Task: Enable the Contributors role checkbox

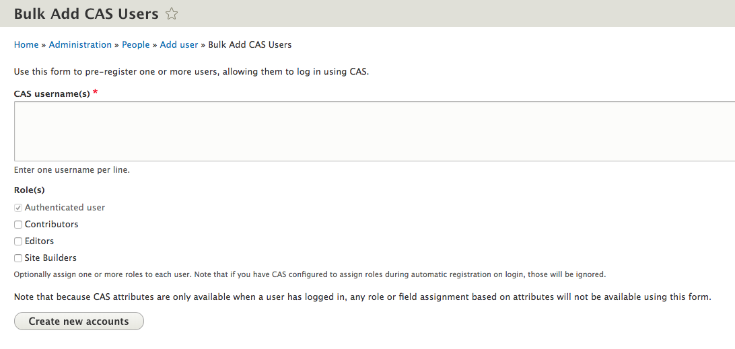Action: pyautogui.click(x=17, y=225)
